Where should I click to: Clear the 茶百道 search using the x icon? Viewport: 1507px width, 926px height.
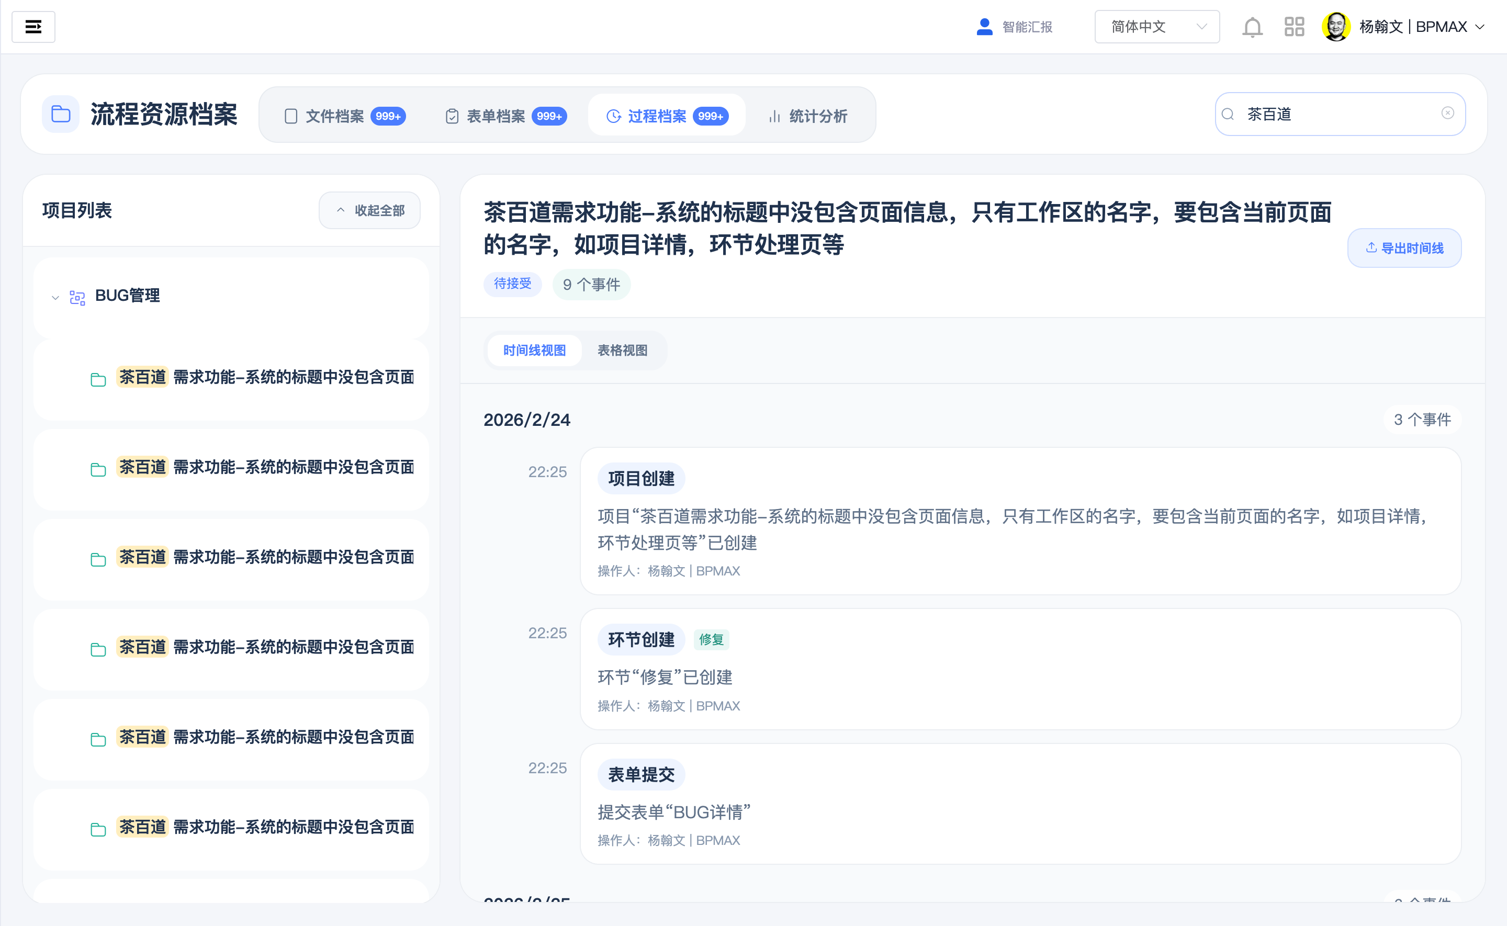[x=1447, y=112]
